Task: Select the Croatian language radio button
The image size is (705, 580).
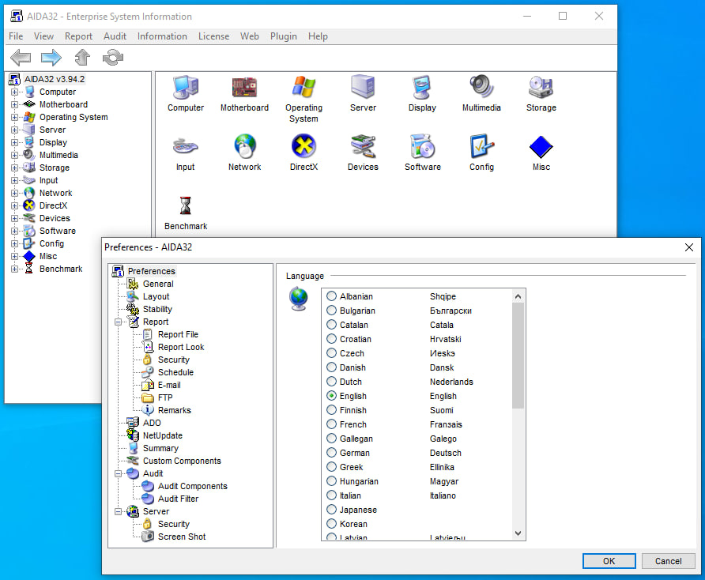Action: [x=331, y=338]
